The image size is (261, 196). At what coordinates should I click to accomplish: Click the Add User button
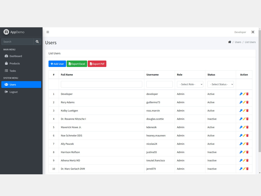click(57, 64)
